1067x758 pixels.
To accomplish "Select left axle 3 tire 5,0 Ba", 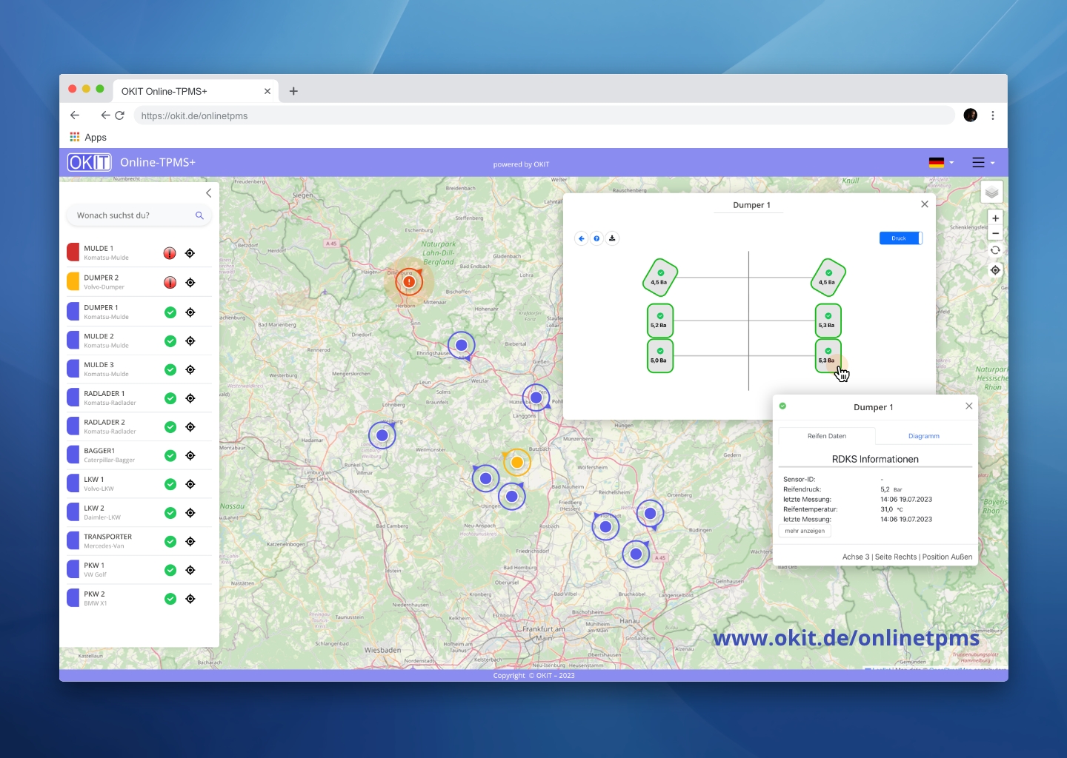I will pyautogui.click(x=659, y=356).
